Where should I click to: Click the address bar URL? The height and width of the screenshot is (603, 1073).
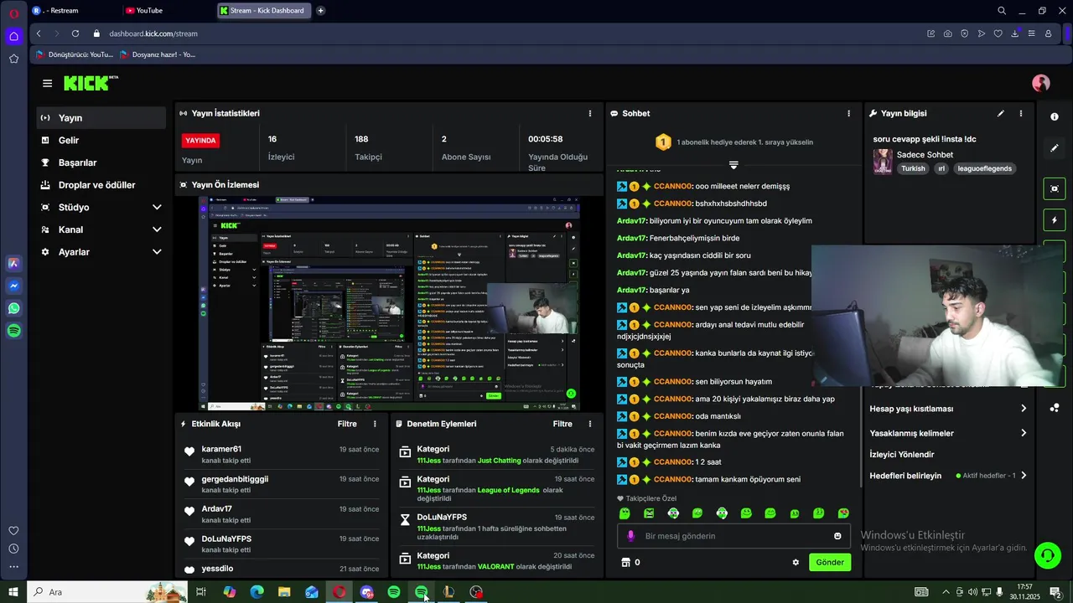coord(153,33)
